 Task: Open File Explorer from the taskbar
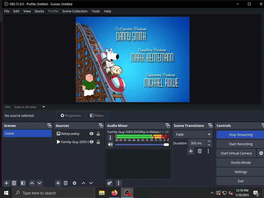point(102,193)
